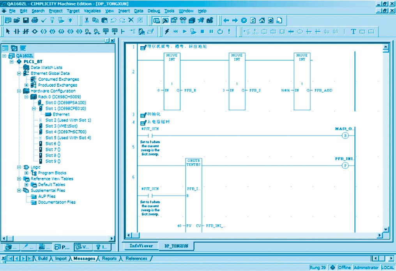This screenshot has height=271, width=396.
Task: Paste from clipboard with the paste icon
Action: [104, 20]
